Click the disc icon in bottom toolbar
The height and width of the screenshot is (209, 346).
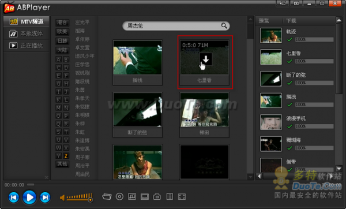coord(119,196)
